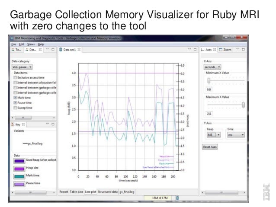This screenshot has height=207, width=276.
Task: Click the Pause time color swatch
Action: (19, 185)
